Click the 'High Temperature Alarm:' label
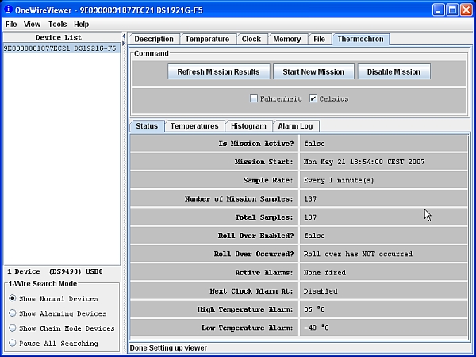 tap(245, 309)
